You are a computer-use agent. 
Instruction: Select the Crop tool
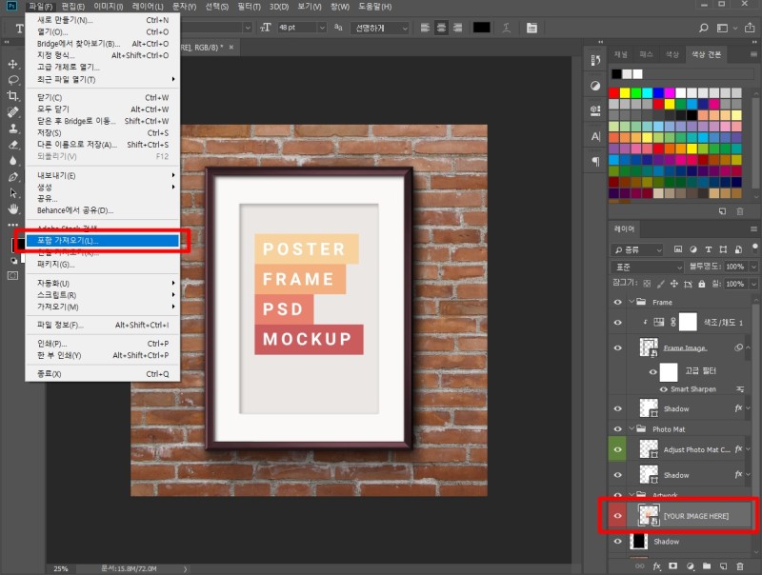[x=13, y=96]
